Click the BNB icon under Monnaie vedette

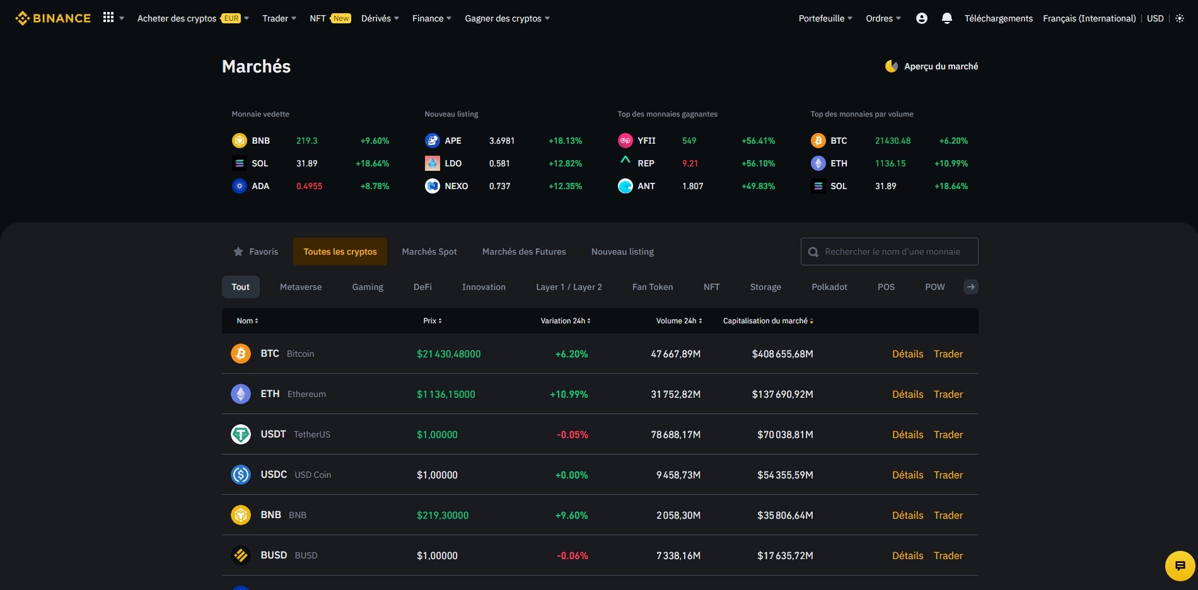coord(240,141)
